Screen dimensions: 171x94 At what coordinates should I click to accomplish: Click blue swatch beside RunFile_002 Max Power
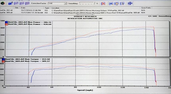tap(7, 22)
